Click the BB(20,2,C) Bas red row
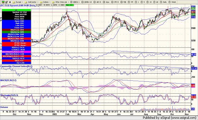Viewport: 198px width, 120px height. pos(16,39)
